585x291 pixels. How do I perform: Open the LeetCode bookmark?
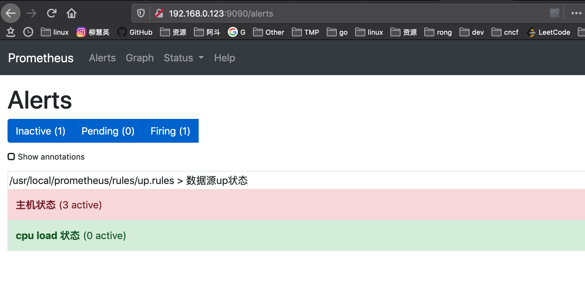pos(549,32)
